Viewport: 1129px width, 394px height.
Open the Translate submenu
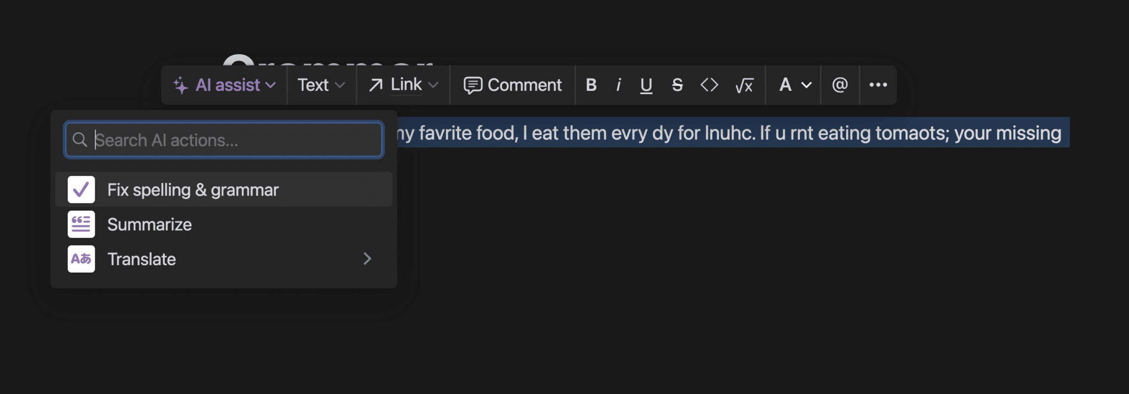(142, 259)
